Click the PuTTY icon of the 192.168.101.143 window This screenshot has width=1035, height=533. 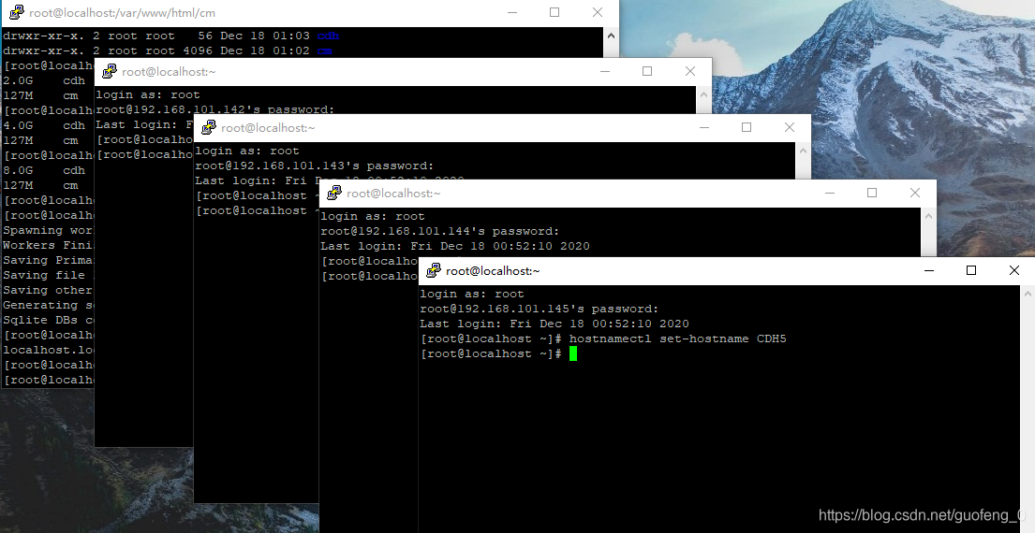click(x=209, y=127)
